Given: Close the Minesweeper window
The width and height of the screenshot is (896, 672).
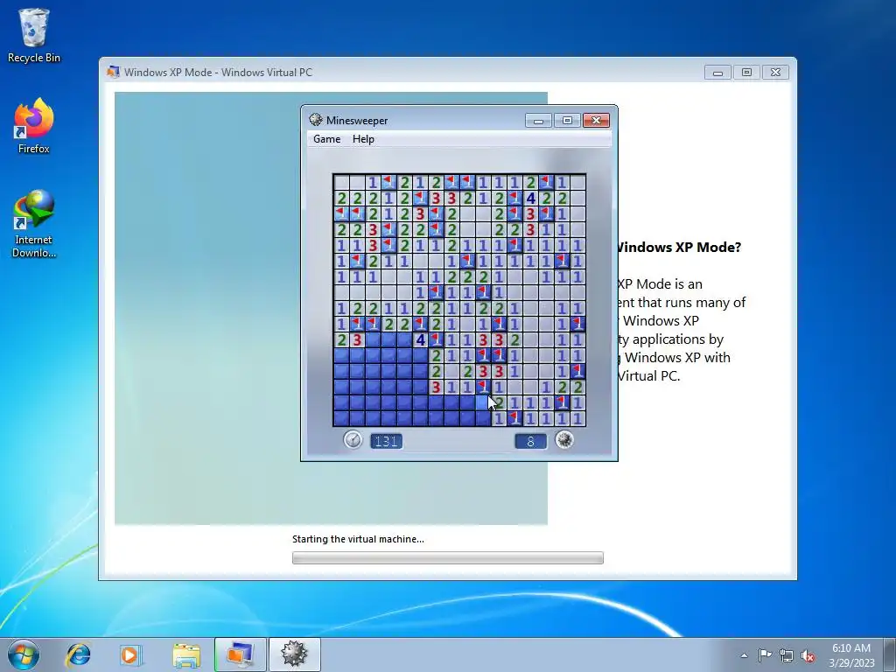Looking at the screenshot, I should click(x=596, y=120).
